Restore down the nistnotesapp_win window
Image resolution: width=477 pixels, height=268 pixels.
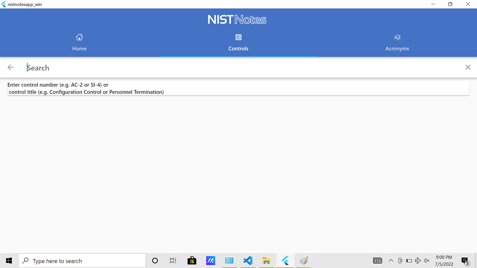click(x=450, y=4)
